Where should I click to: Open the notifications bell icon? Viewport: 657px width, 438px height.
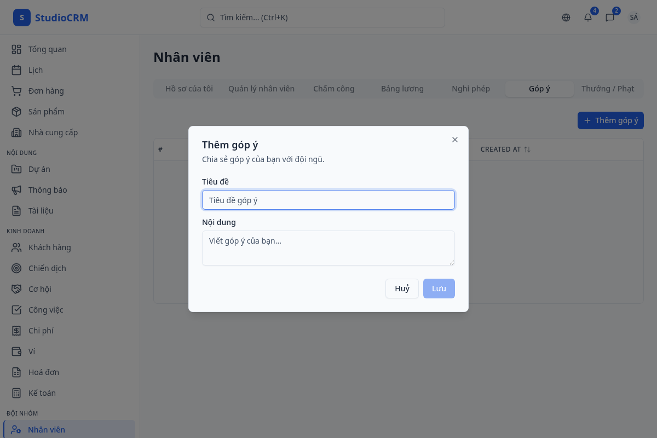point(588,18)
